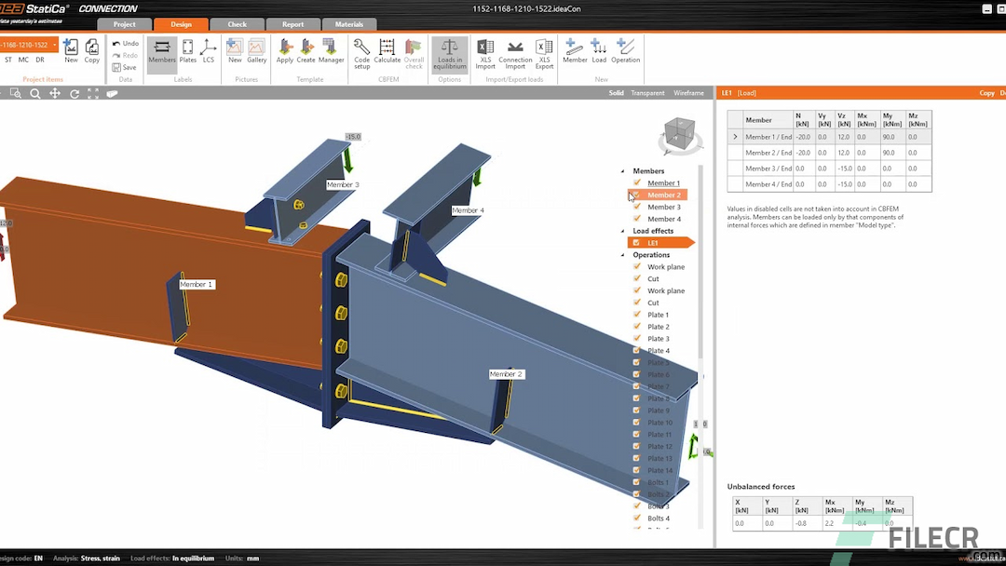Click the Undo button
The width and height of the screenshot is (1006, 566).
coord(124,42)
